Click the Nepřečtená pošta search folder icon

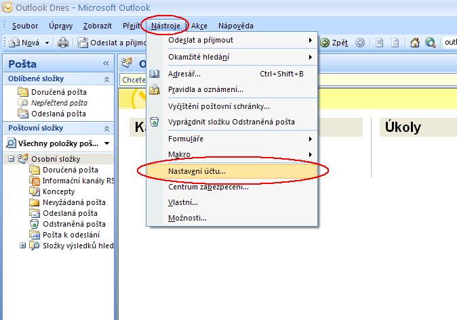[23, 103]
